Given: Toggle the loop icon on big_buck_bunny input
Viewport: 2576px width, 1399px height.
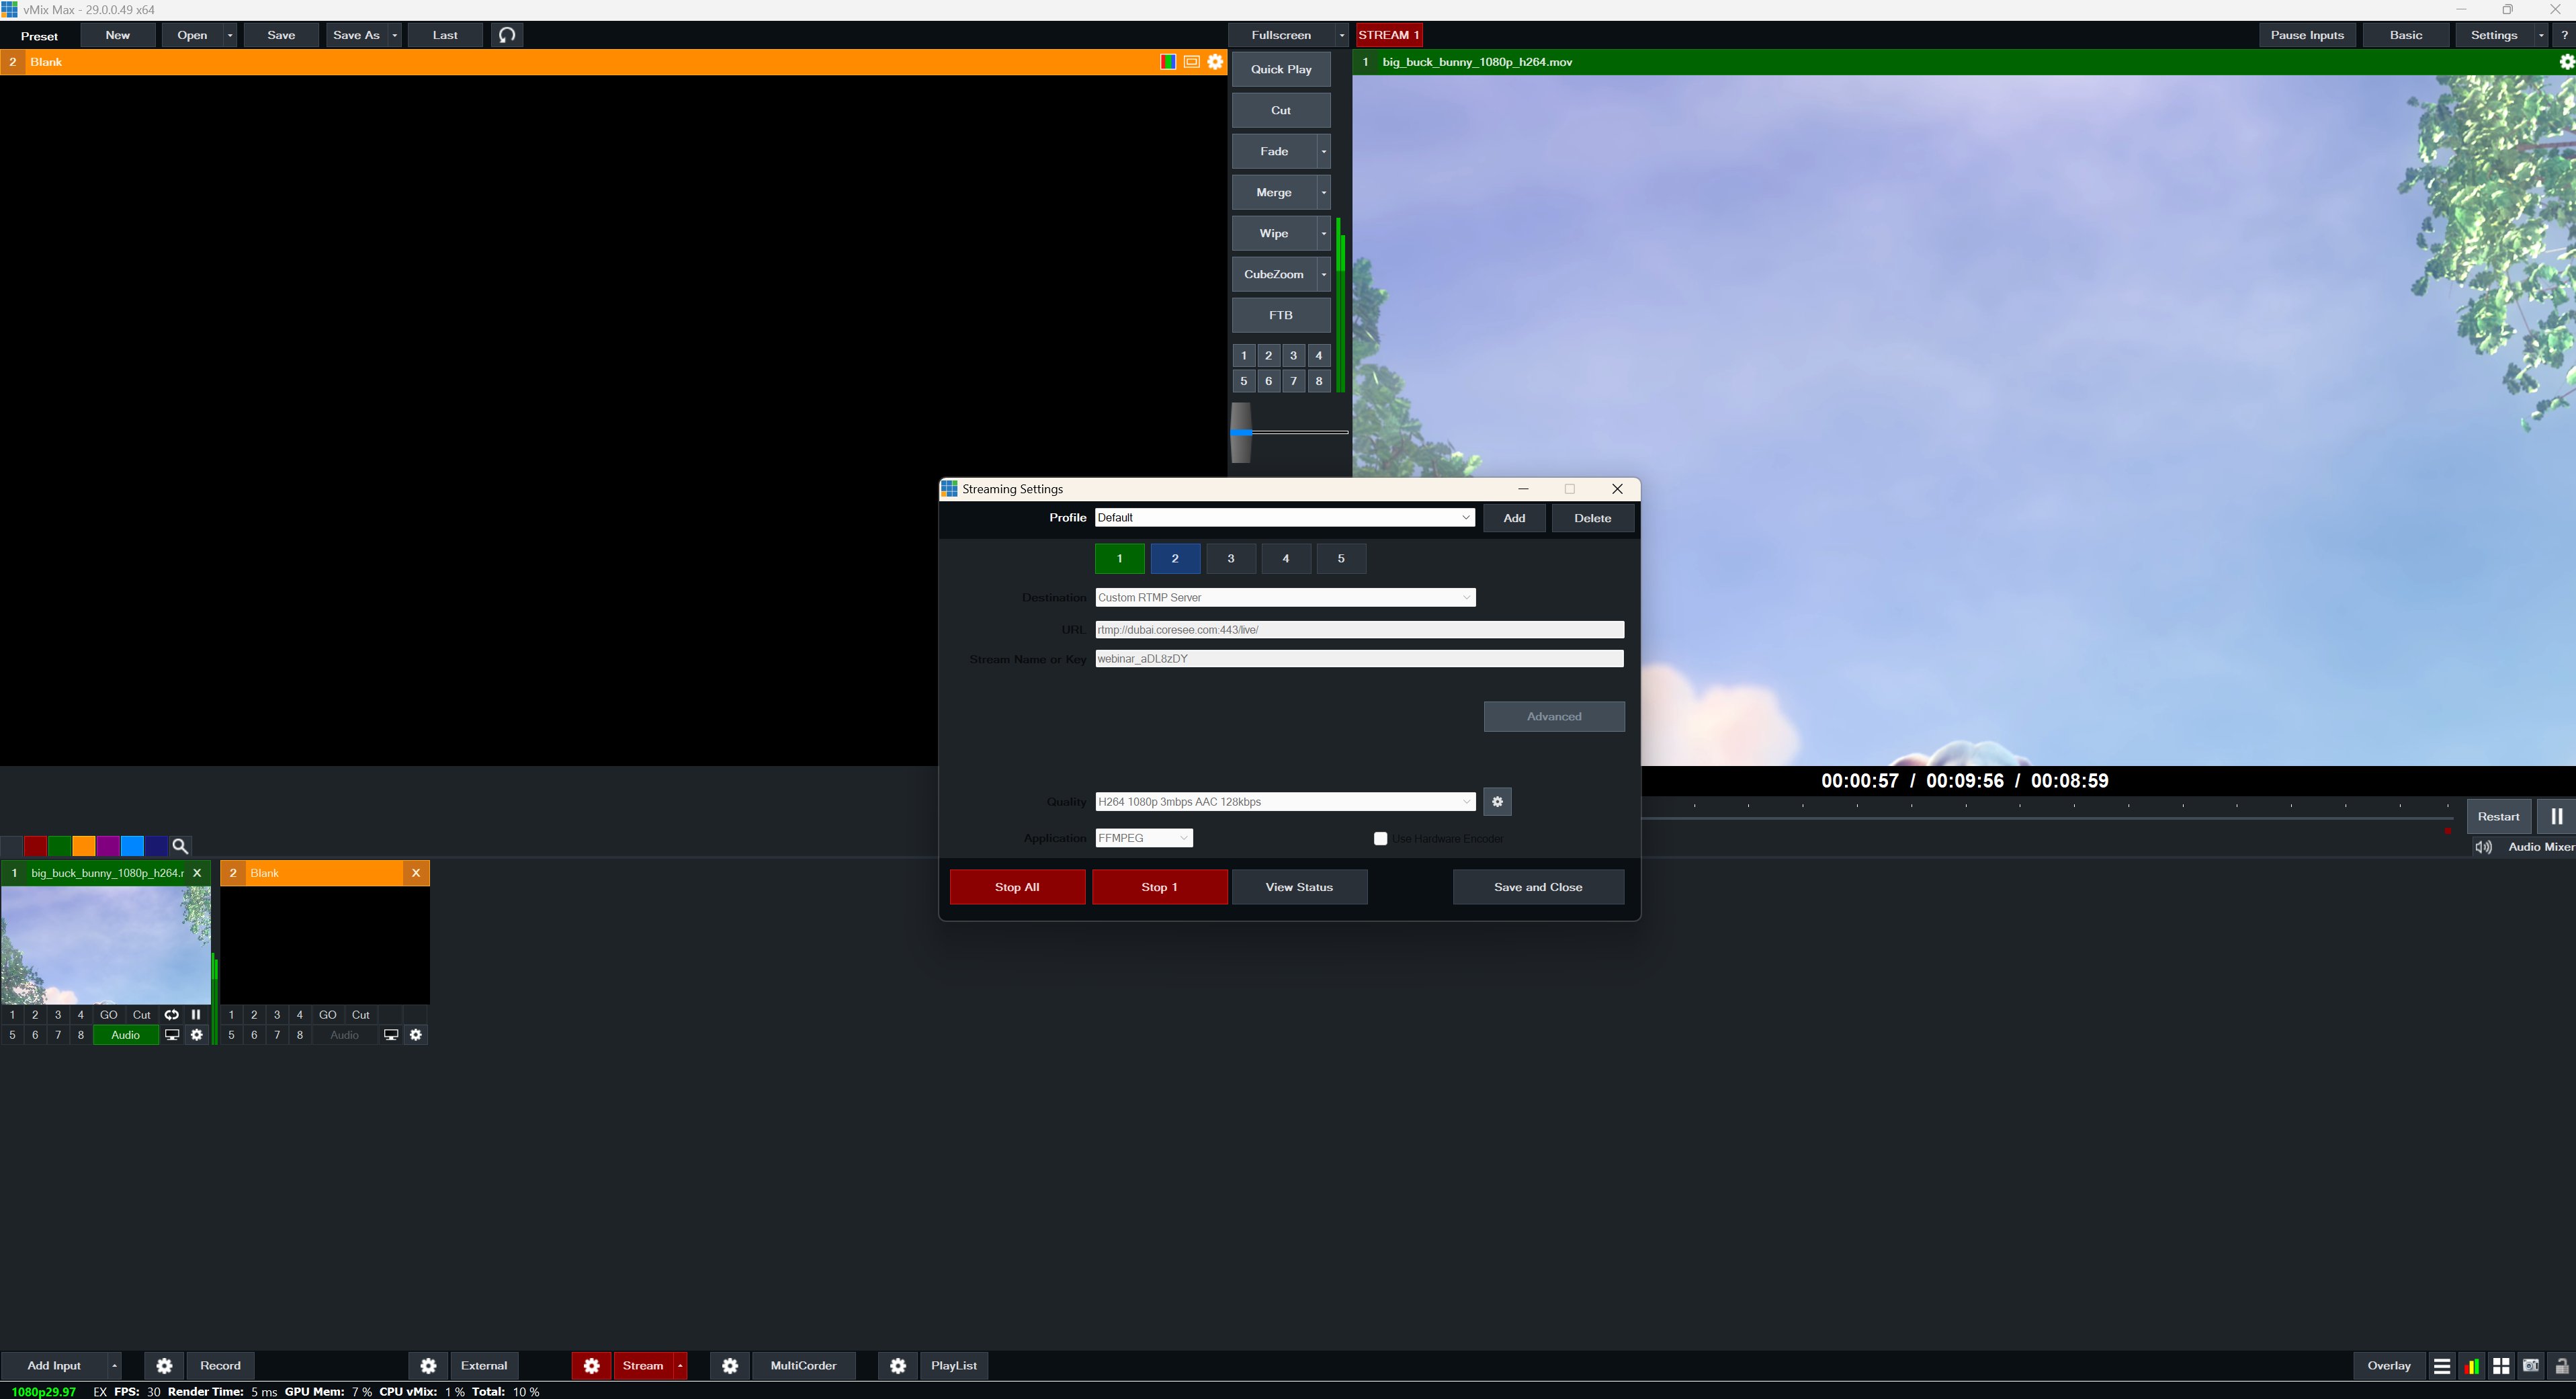Looking at the screenshot, I should coord(172,1014).
